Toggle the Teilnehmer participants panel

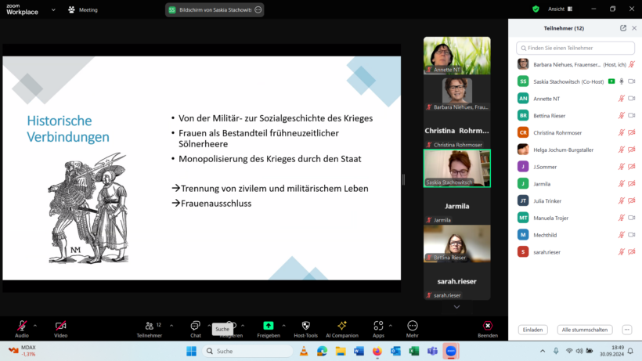pos(148,326)
